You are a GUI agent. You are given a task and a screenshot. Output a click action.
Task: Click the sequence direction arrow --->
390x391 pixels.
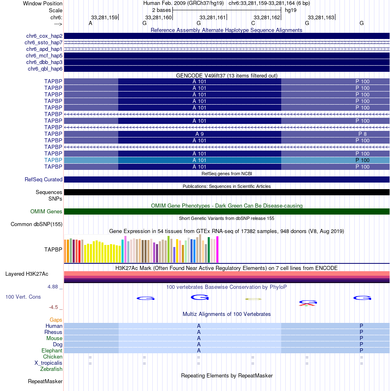click(58, 24)
